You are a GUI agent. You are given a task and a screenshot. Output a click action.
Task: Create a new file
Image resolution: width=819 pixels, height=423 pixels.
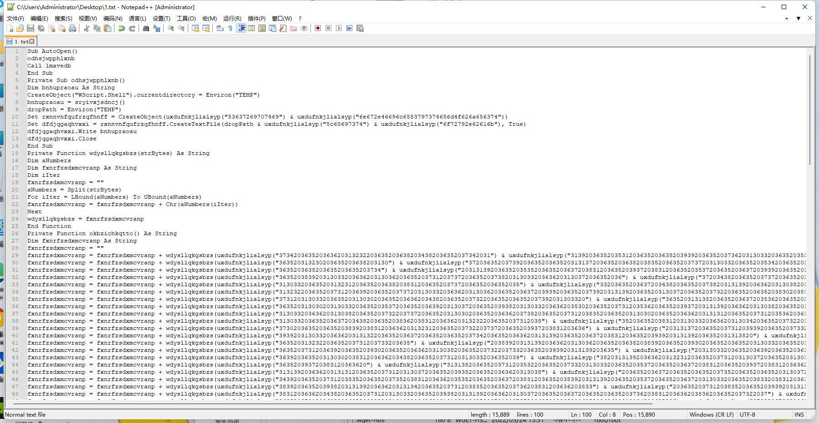coord(10,28)
